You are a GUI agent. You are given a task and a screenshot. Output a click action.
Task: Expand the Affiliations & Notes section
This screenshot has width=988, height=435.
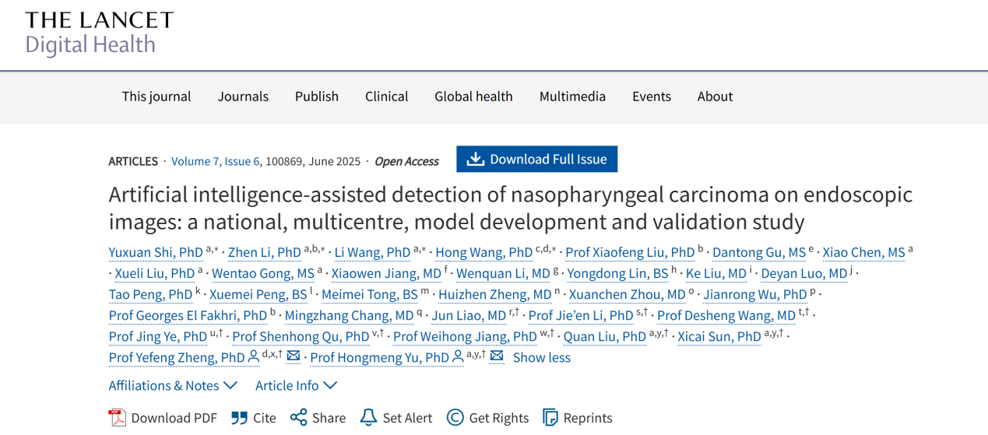[173, 385]
